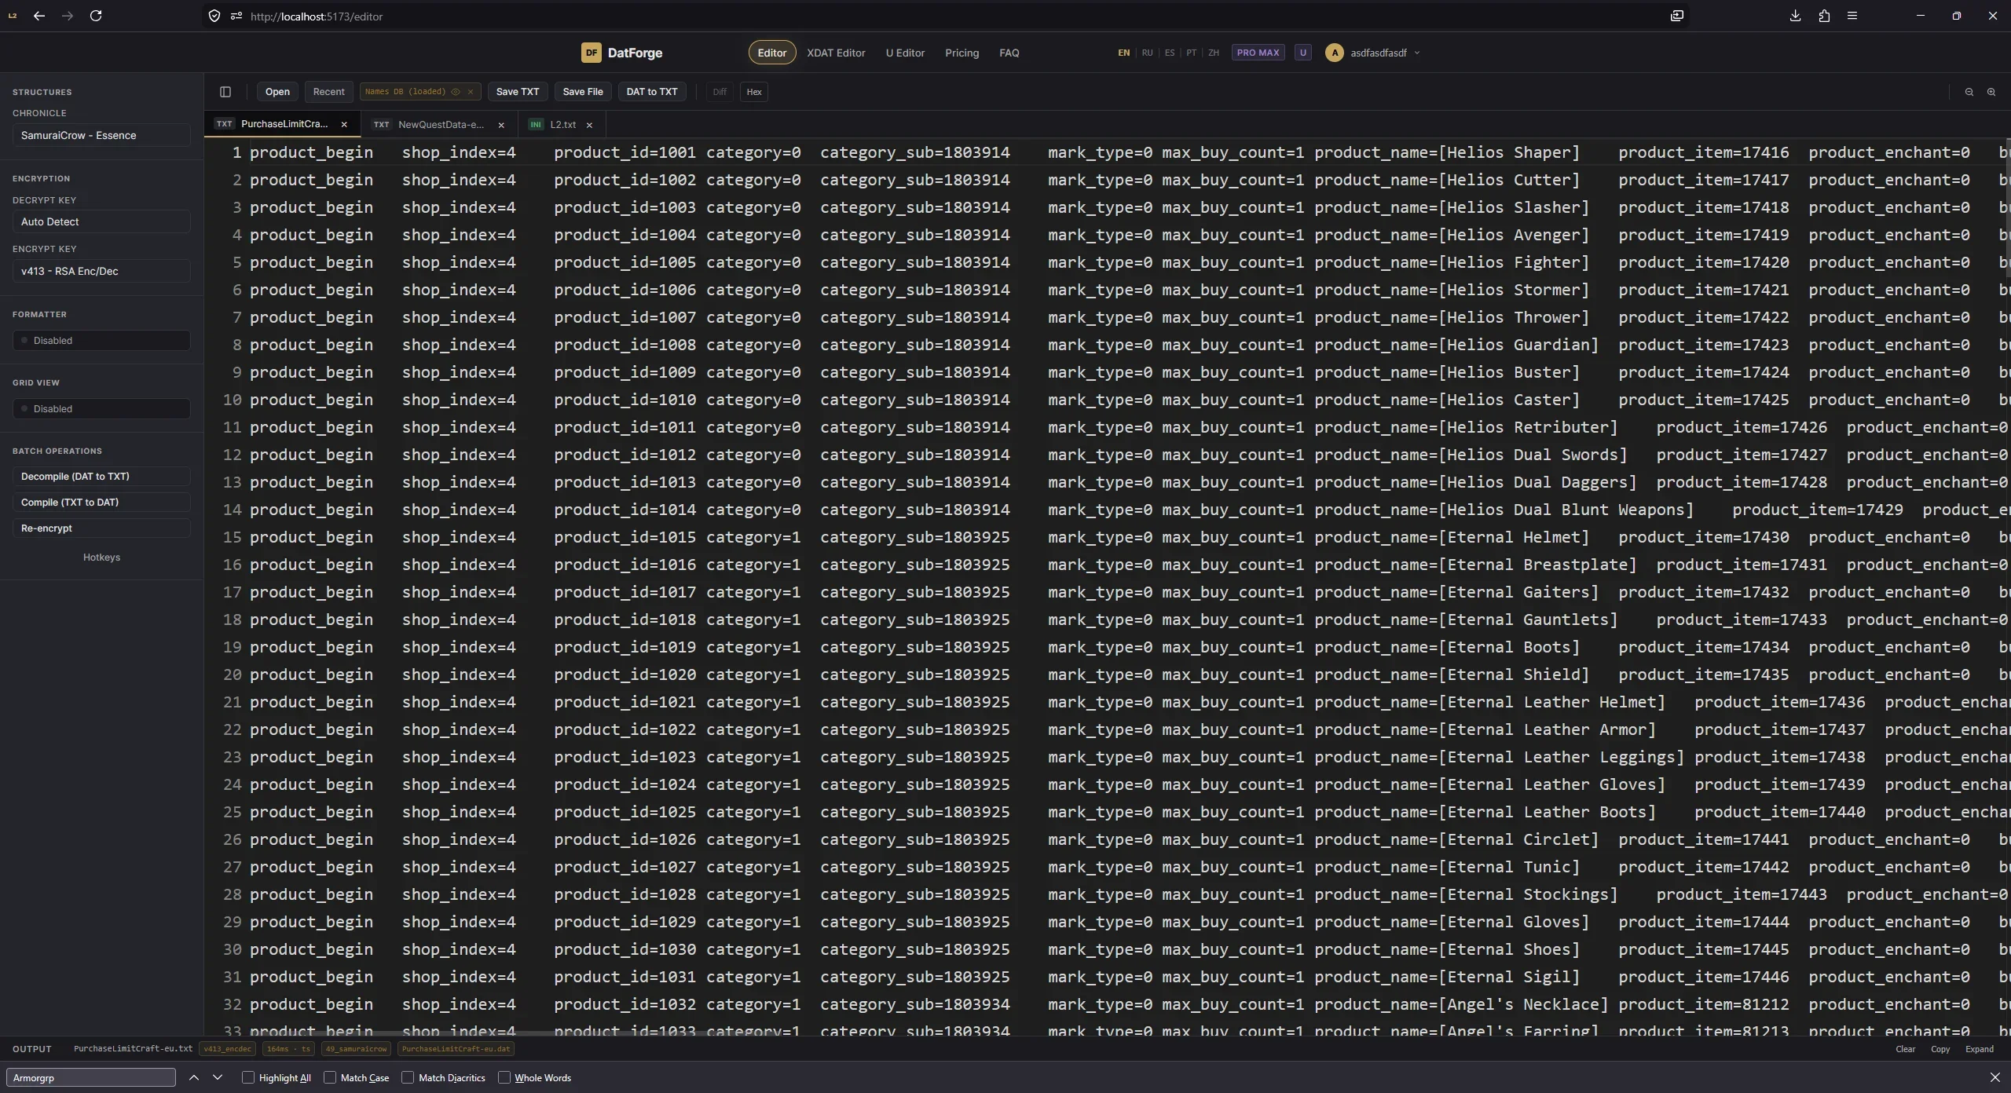This screenshot has height=1093, width=2011.
Task: Enable Match Diacritics checkbox
Action: 408,1077
